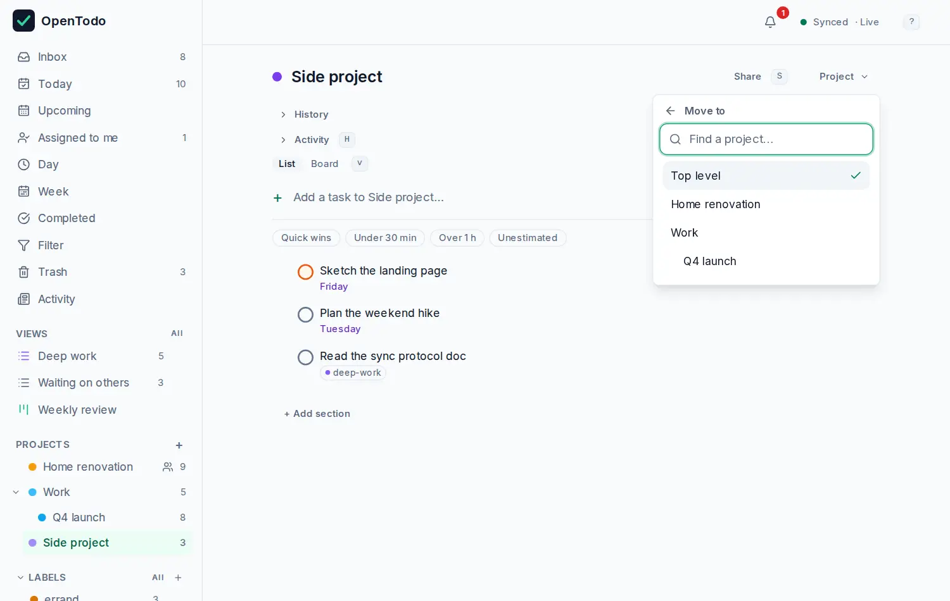Click the purple Side project color dot
The width and height of the screenshot is (950, 601).
coord(277,77)
